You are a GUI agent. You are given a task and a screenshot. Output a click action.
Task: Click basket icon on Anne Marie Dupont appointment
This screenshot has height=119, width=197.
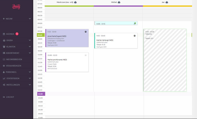click(x=86, y=32)
